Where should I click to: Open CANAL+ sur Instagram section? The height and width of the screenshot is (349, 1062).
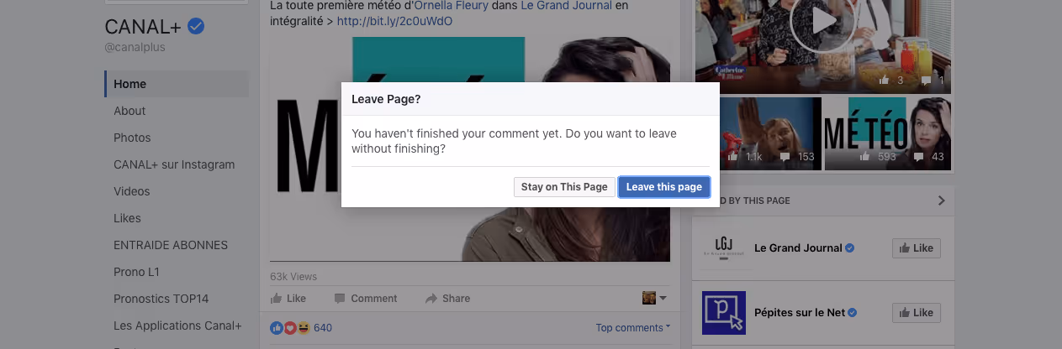coord(174,164)
